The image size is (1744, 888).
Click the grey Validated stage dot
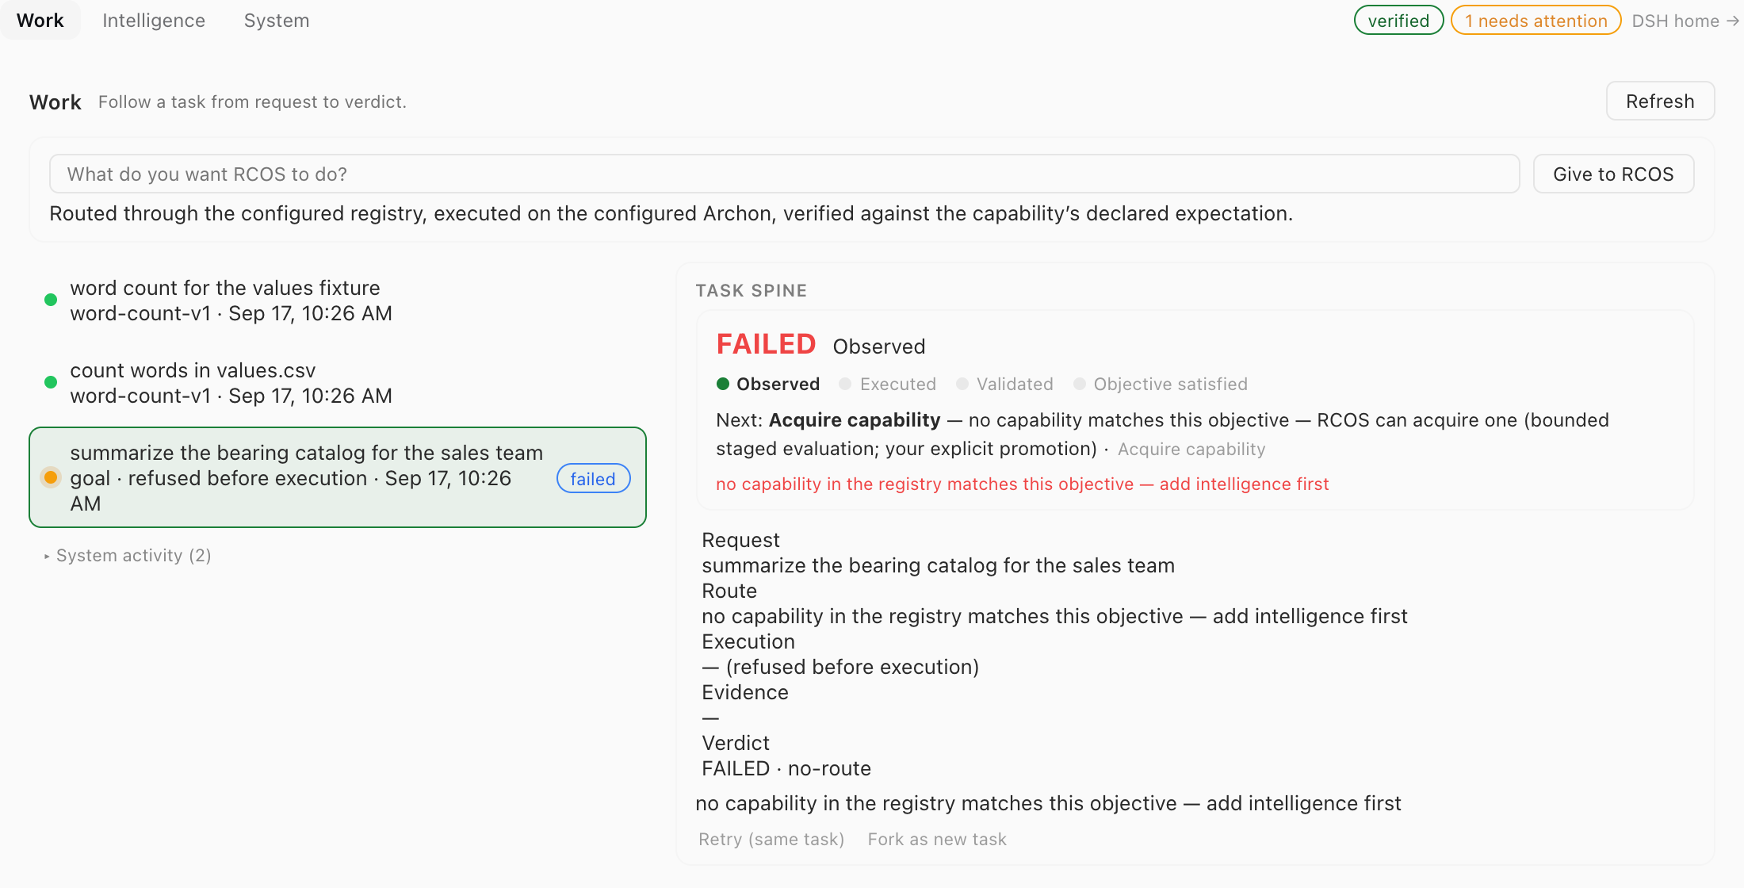pos(962,384)
